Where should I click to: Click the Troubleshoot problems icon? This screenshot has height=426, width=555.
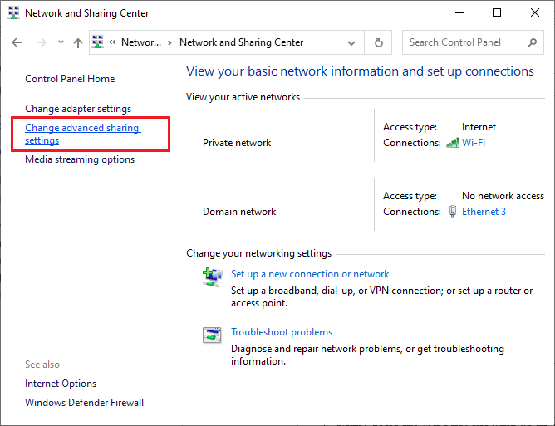point(212,335)
